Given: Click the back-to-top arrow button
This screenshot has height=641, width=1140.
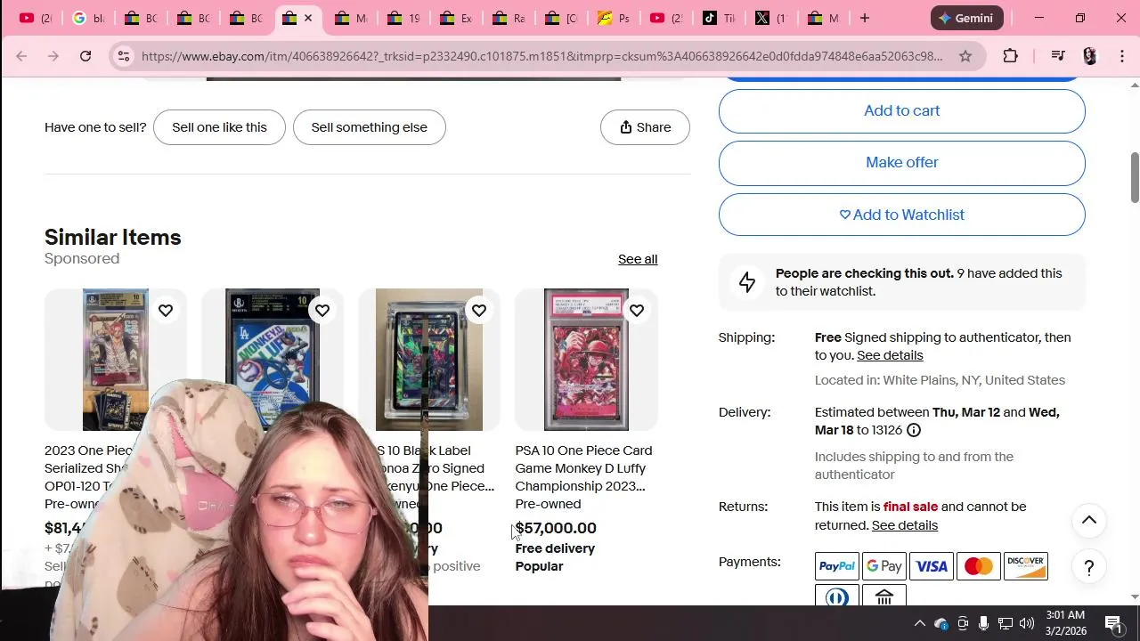Looking at the screenshot, I should pos(1088,521).
